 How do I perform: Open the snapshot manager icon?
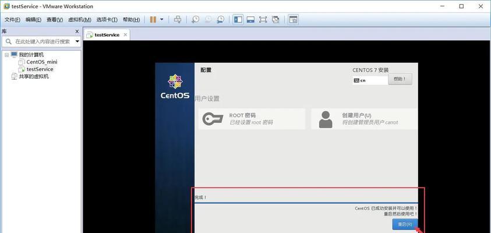point(221,19)
